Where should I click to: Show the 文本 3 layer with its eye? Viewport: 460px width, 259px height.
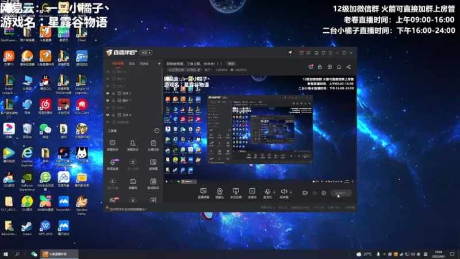(108, 86)
